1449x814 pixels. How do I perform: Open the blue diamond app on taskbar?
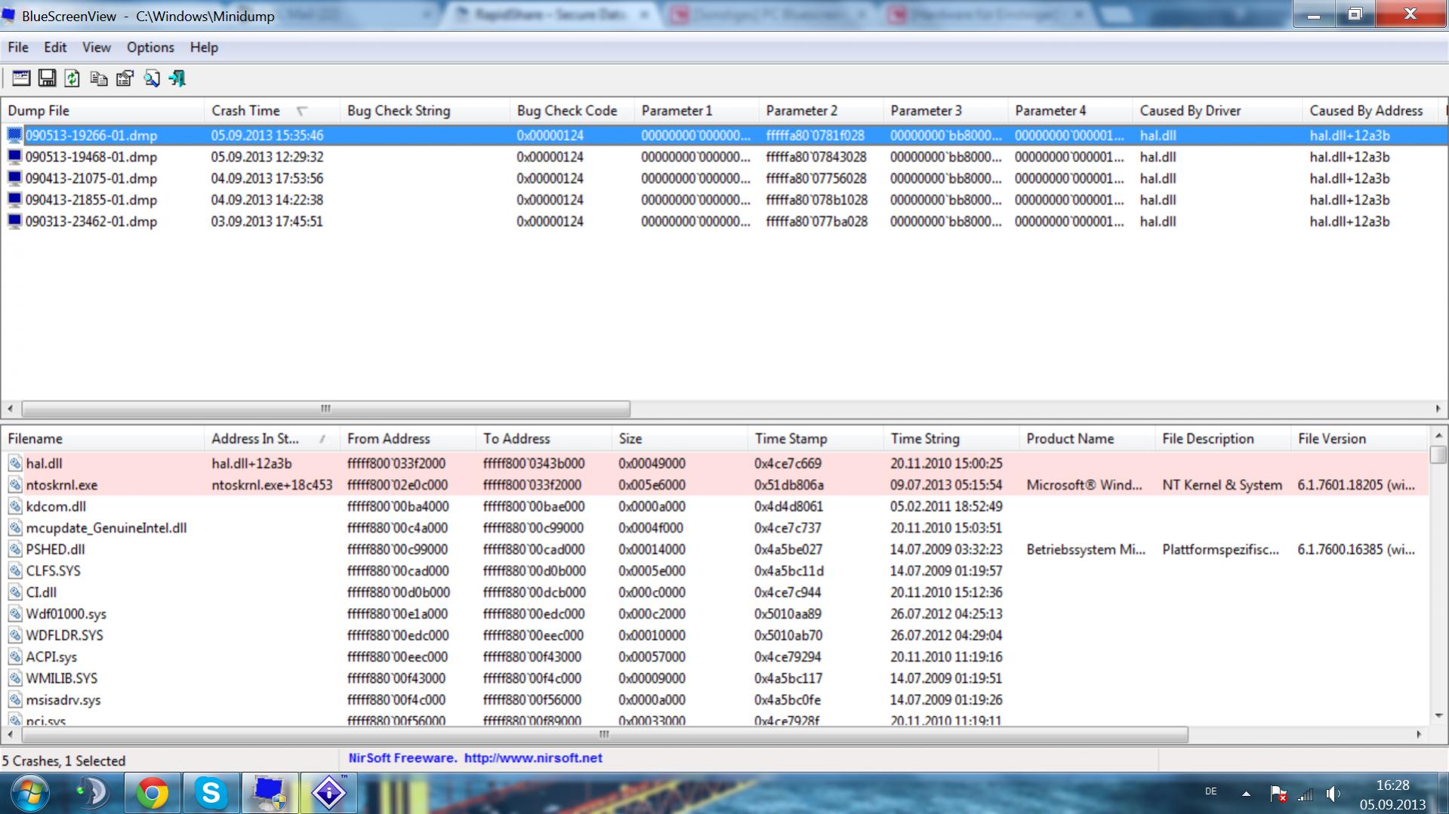click(x=329, y=794)
